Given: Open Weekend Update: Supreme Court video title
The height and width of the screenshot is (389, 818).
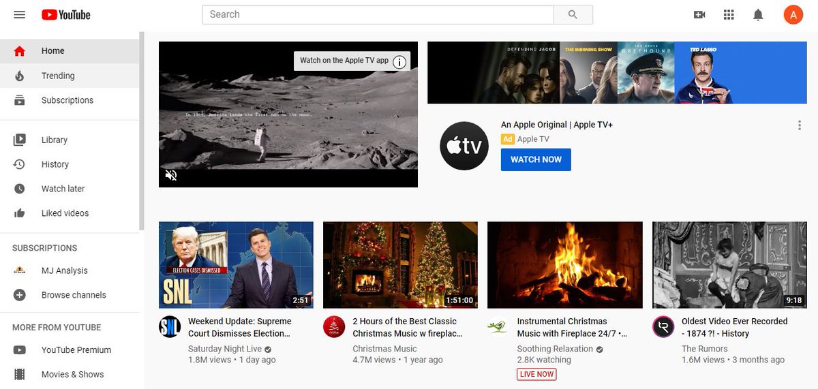Looking at the screenshot, I should pyautogui.click(x=240, y=327).
